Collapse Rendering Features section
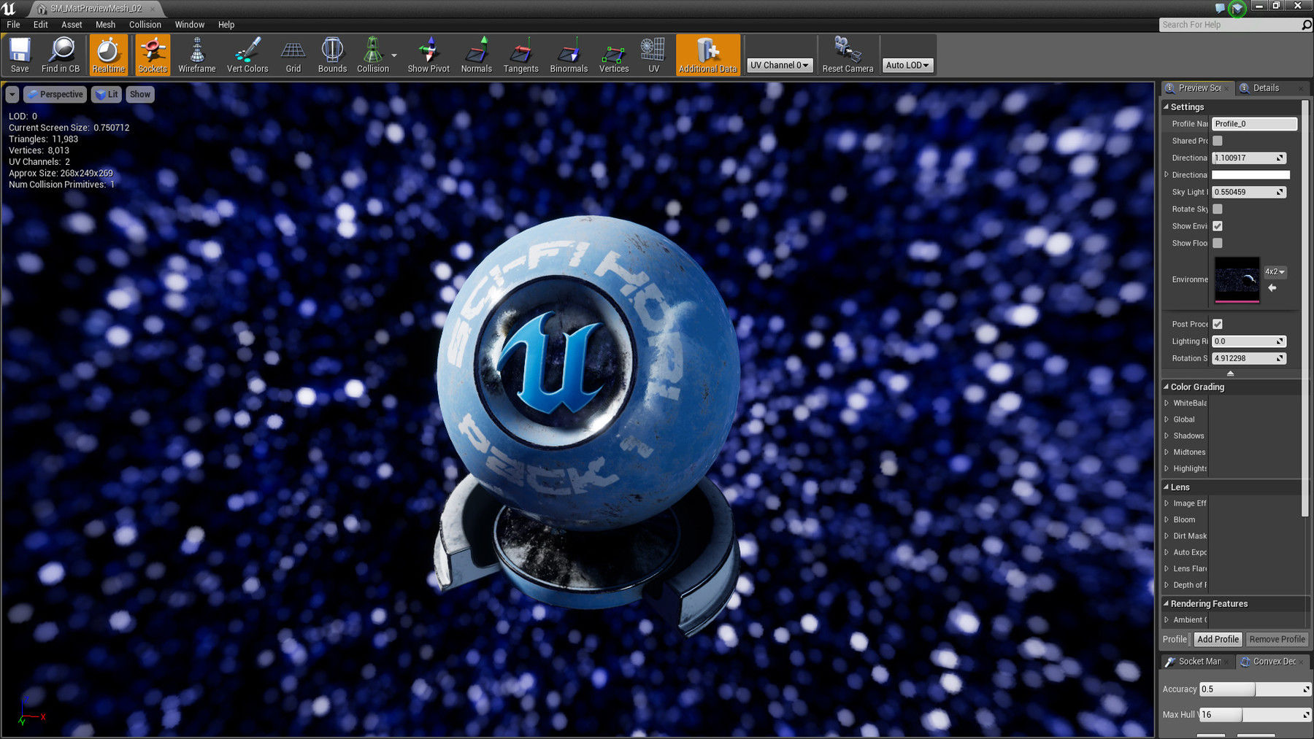Image resolution: width=1314 pixels, height=739 pixels. 1166,603
